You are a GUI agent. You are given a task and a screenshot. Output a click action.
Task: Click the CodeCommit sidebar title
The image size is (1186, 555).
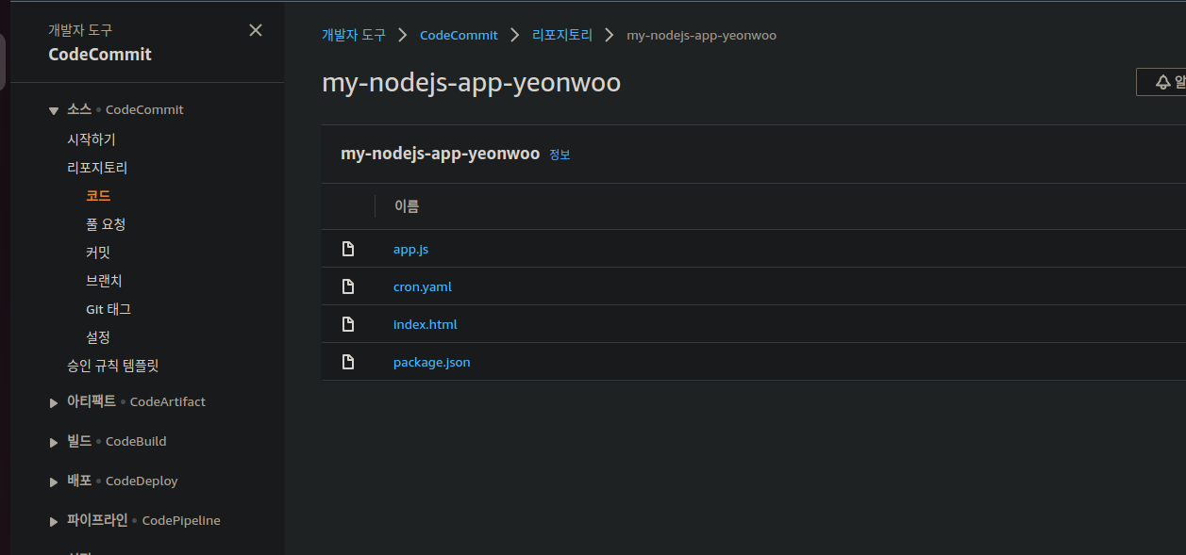(100, 55)
